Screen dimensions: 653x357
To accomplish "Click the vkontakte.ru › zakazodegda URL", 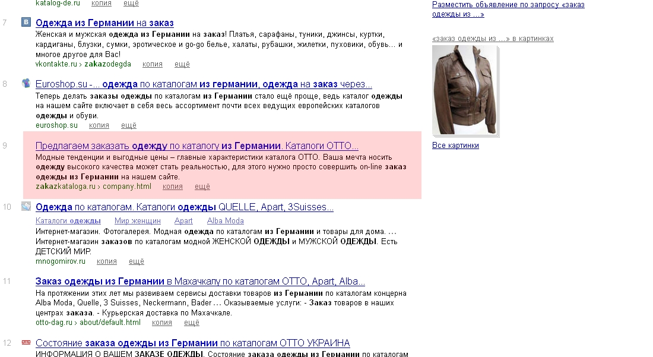I will pyautogui.click(x=83, y=64).
